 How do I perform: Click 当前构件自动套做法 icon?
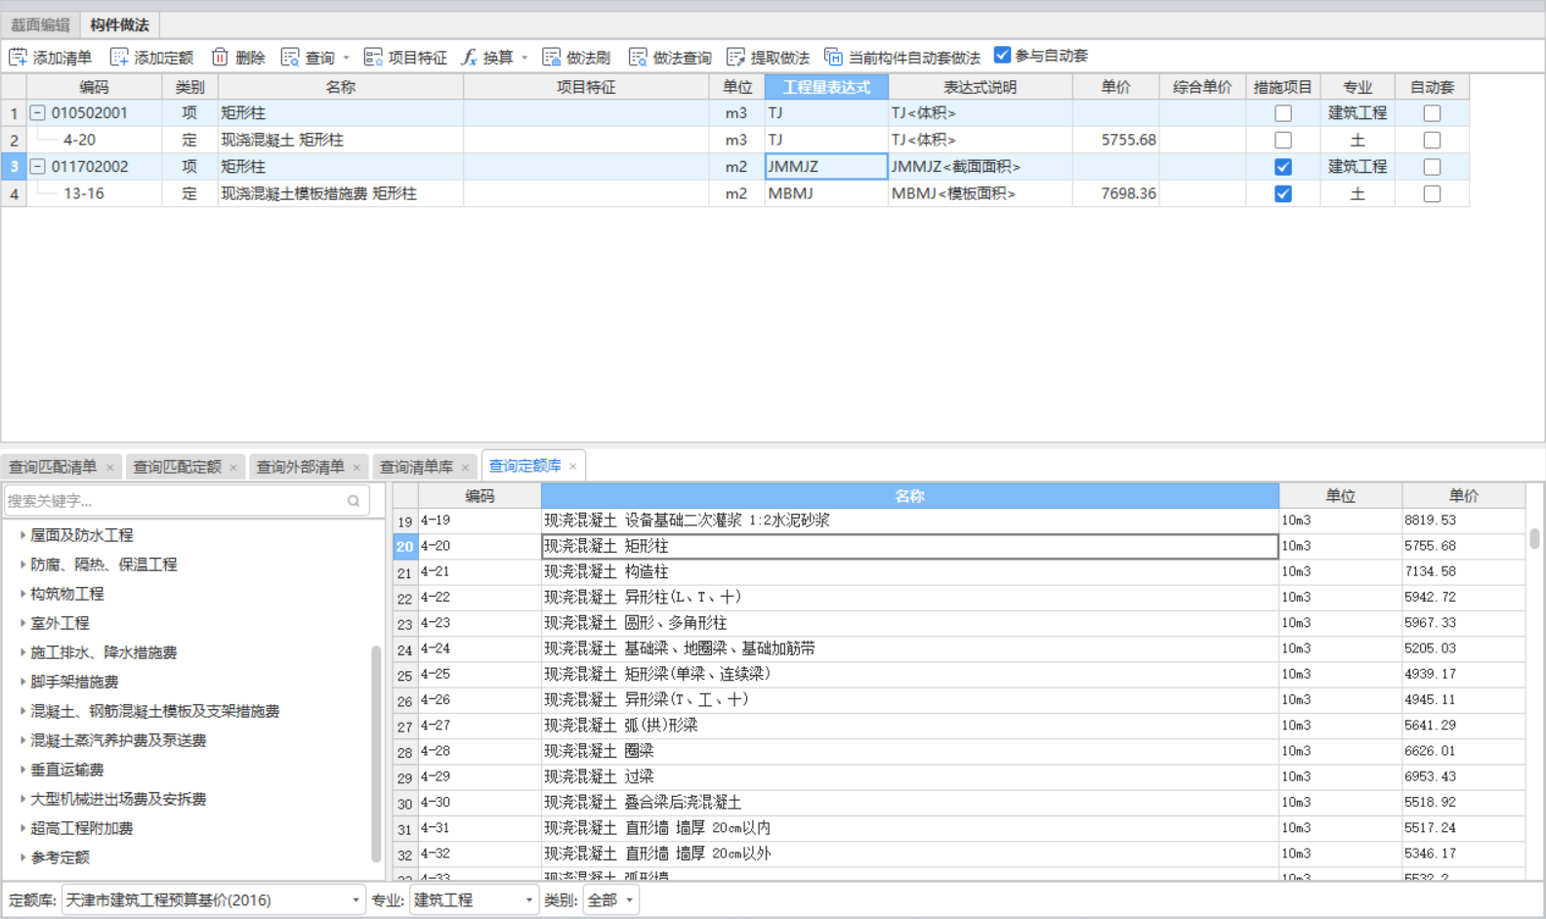click(x=833, y=58)
